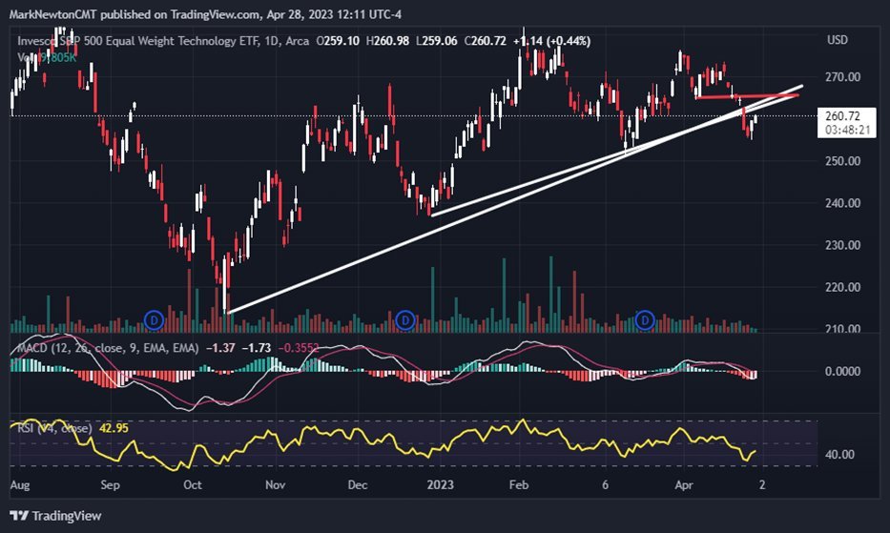Click the open price O259.10 value

point(338,41)
